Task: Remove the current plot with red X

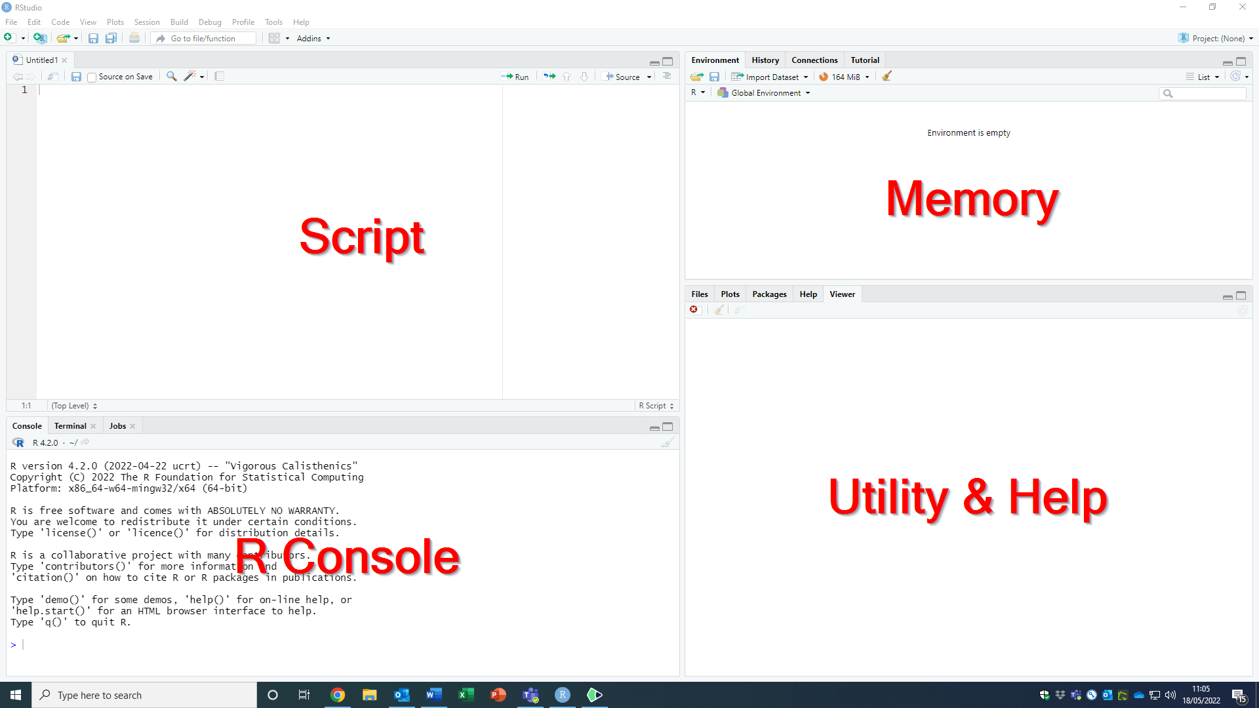Action: (x=694, y=309)
